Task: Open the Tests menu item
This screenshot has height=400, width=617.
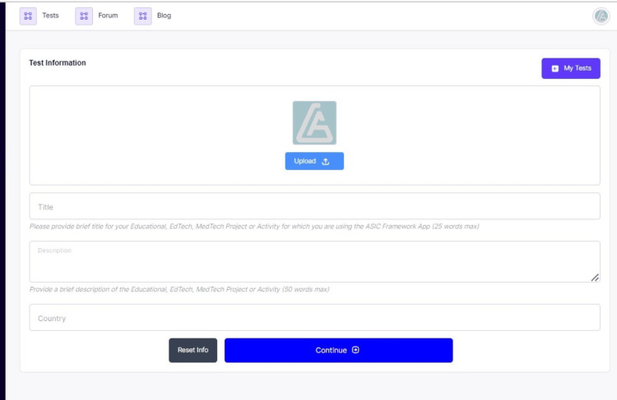Action: 50,16
